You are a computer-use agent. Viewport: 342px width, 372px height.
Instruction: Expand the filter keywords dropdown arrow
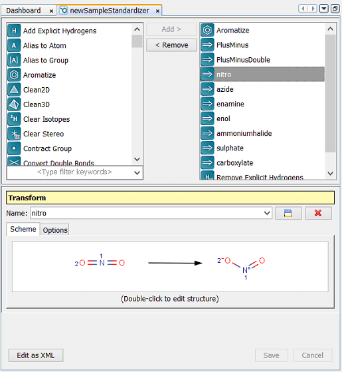[x=137, y=173]
